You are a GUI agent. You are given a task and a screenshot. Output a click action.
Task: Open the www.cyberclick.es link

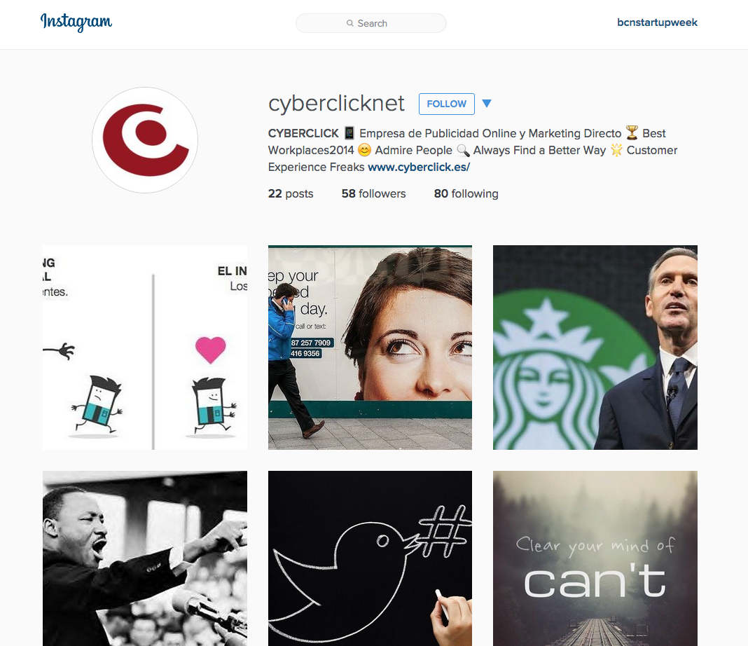point(419,167)
